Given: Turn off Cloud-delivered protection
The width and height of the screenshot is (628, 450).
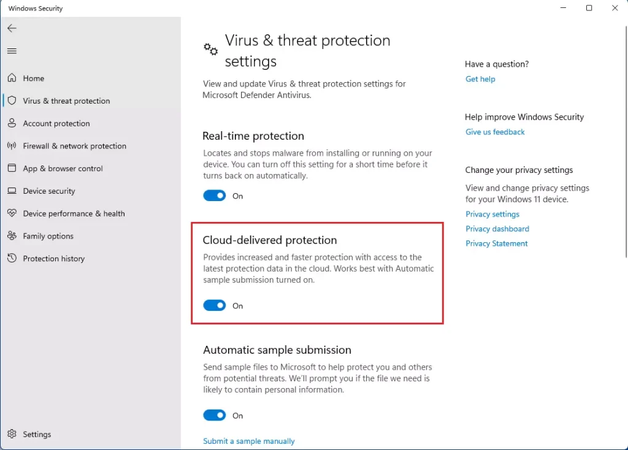Looking at the screenshot, I should click(x=214, y=305).
